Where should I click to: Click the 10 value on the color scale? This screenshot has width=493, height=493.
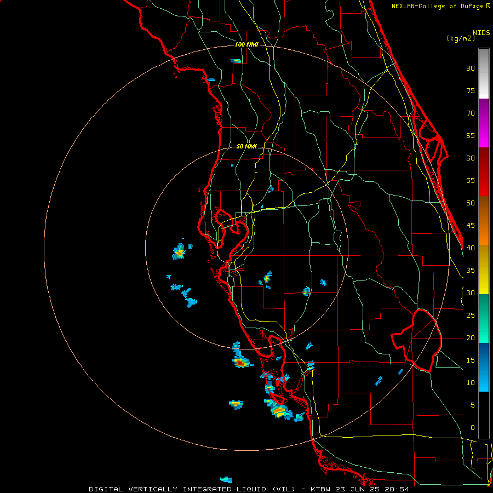tap(471, 383)
